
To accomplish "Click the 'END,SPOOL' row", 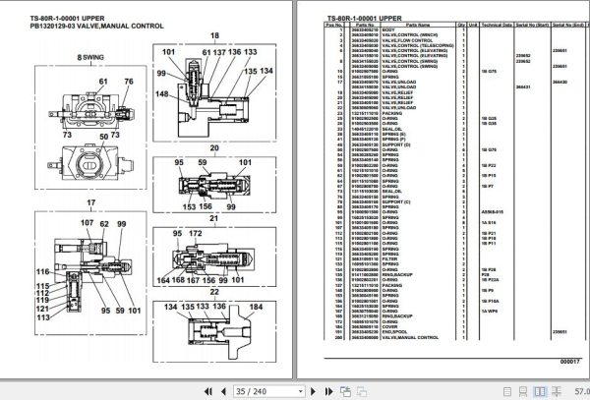I will coord(455,332).
